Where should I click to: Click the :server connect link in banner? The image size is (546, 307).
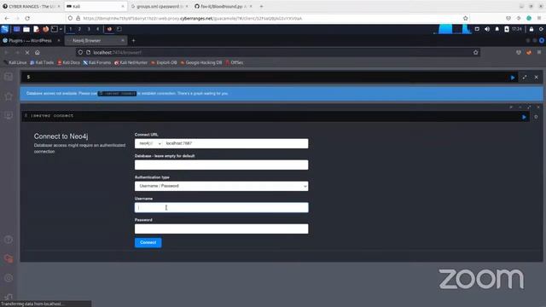tap(117, 94)
